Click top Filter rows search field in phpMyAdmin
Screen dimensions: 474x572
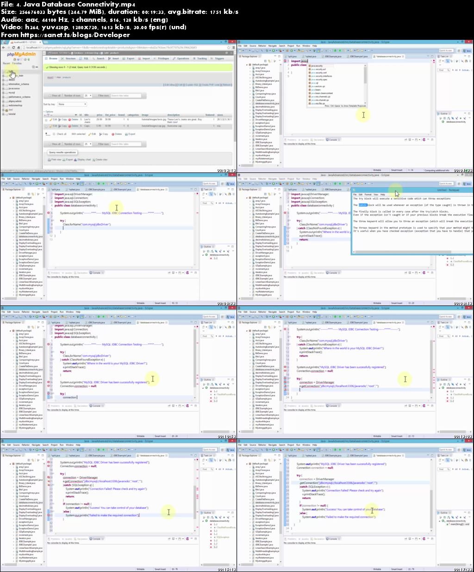tap(126, 95)
